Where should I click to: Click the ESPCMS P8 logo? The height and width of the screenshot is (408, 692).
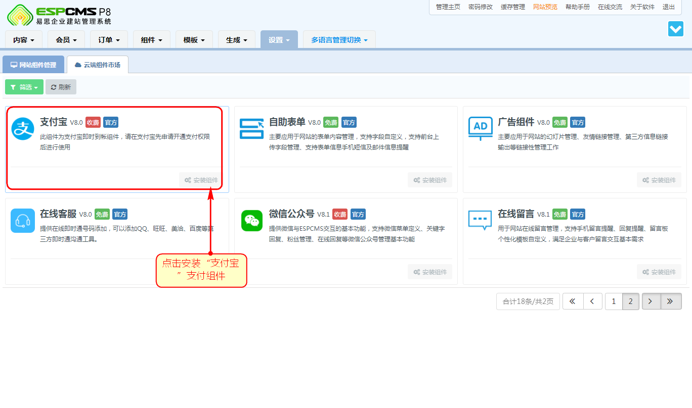[59, 15]
